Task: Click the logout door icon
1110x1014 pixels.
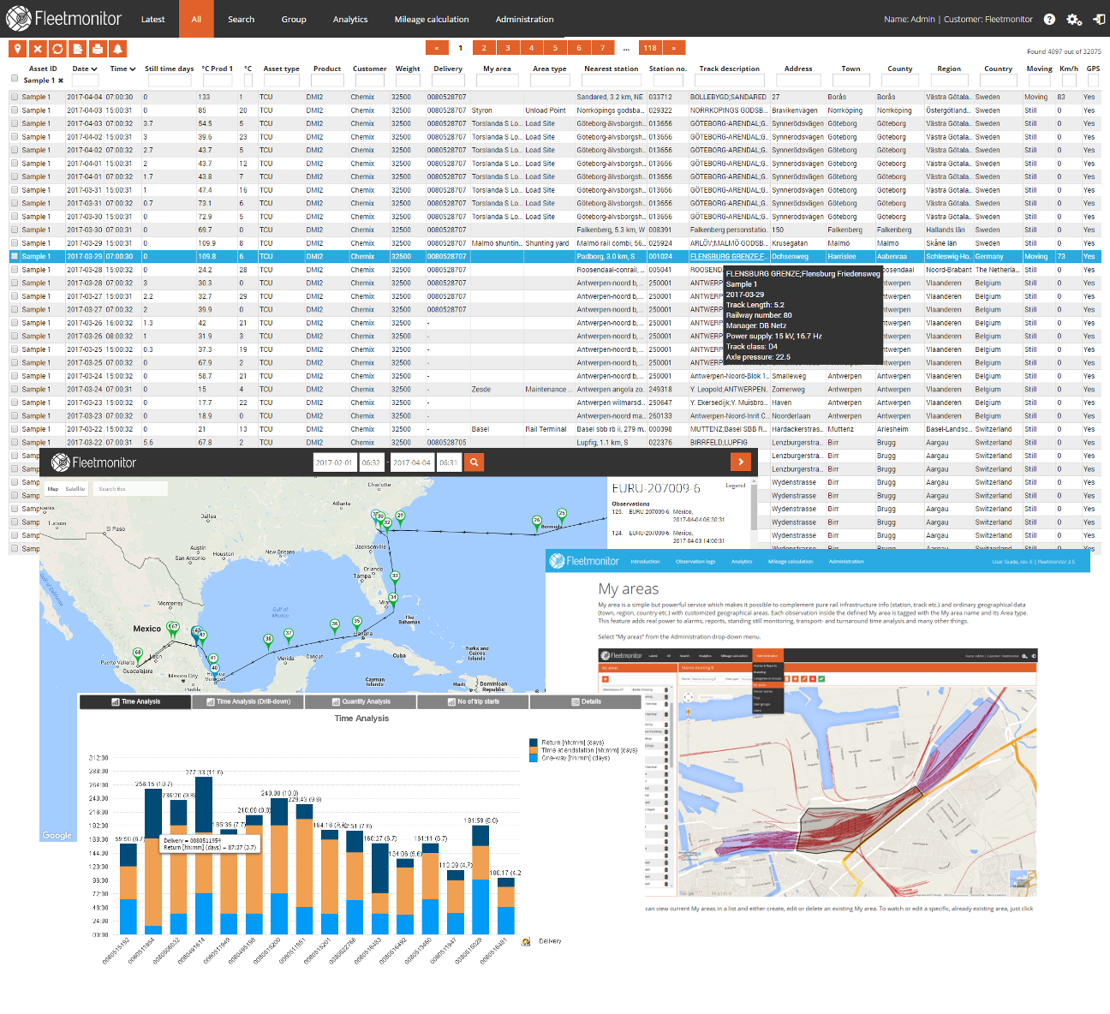Action: (x=1099, y=19)
